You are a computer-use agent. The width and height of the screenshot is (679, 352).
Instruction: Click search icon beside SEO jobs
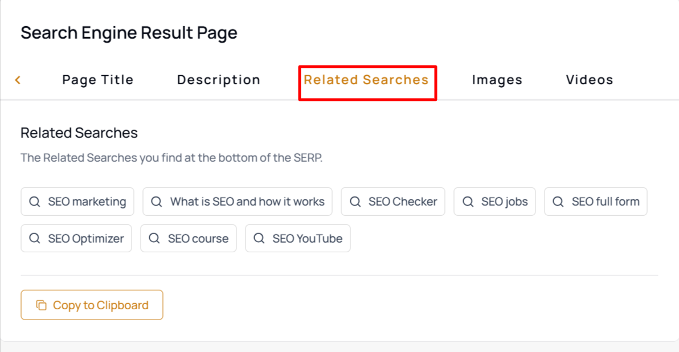pyautogui.click(x=468, y=202)
